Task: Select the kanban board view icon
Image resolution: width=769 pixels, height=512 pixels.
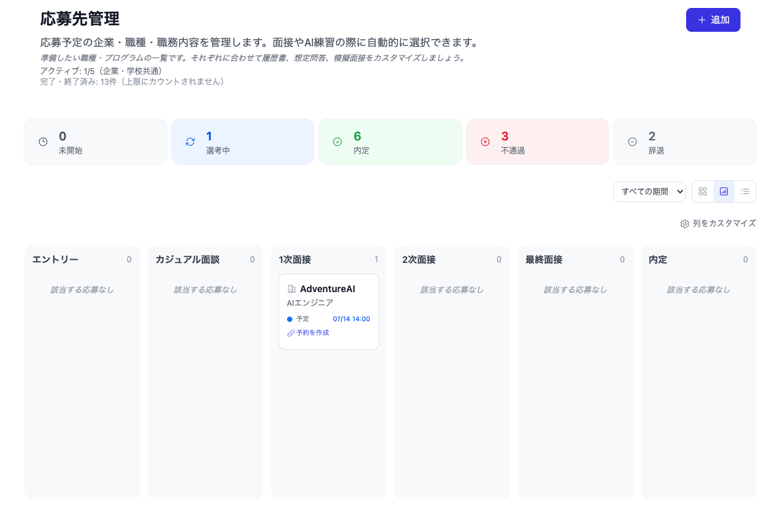Action: (723, 191)
